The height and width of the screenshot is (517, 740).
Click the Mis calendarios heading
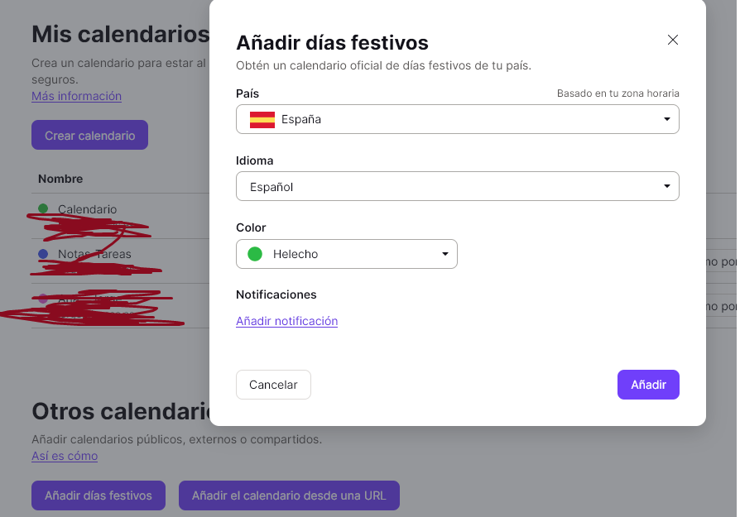[120, 34]
